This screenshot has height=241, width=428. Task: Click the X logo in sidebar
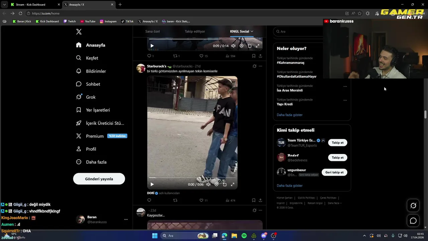[79, 32]
